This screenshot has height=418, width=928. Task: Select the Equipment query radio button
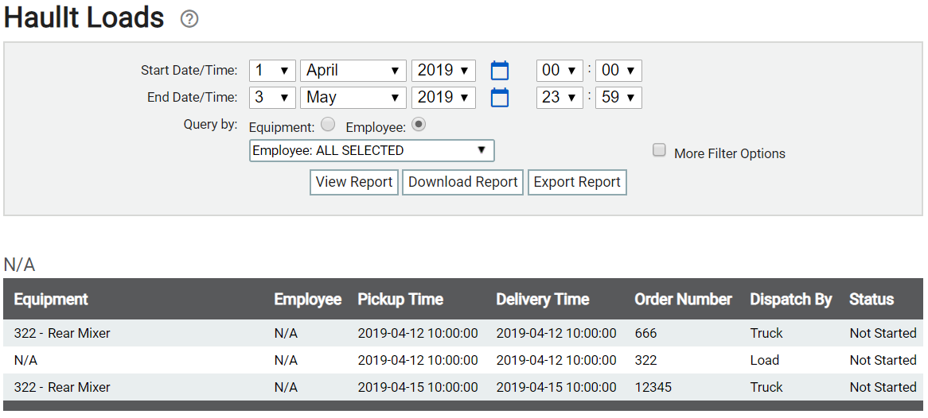[328, 125]
